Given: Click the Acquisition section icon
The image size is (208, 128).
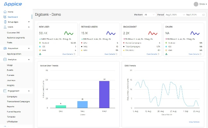Looking at the screenshot, I should click(x=5, y=48).
